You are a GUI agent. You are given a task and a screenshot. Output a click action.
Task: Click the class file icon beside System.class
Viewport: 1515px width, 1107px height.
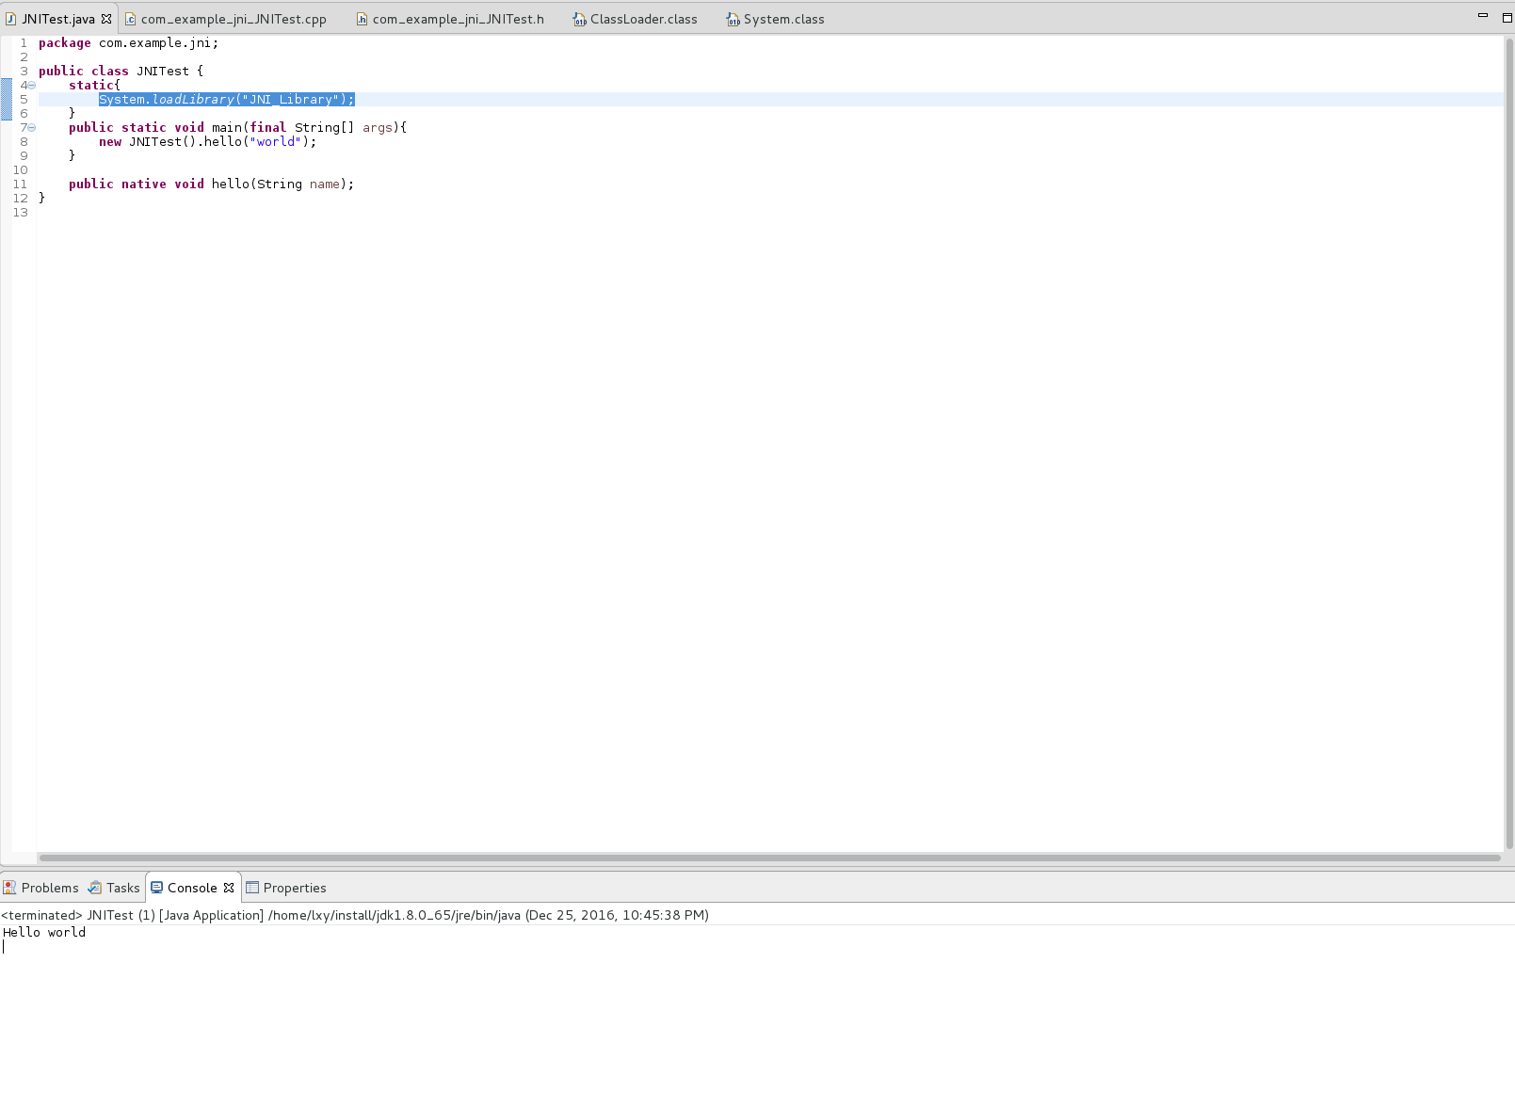click(733, 19)
